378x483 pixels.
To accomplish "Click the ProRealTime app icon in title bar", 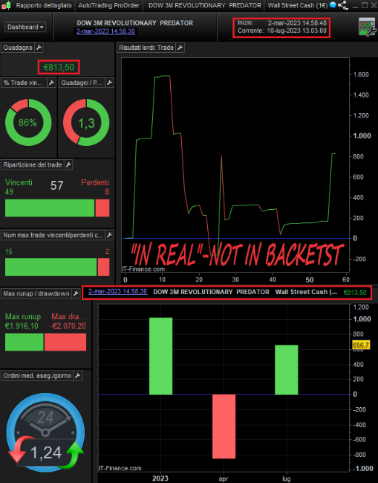I will pos(6,5).
